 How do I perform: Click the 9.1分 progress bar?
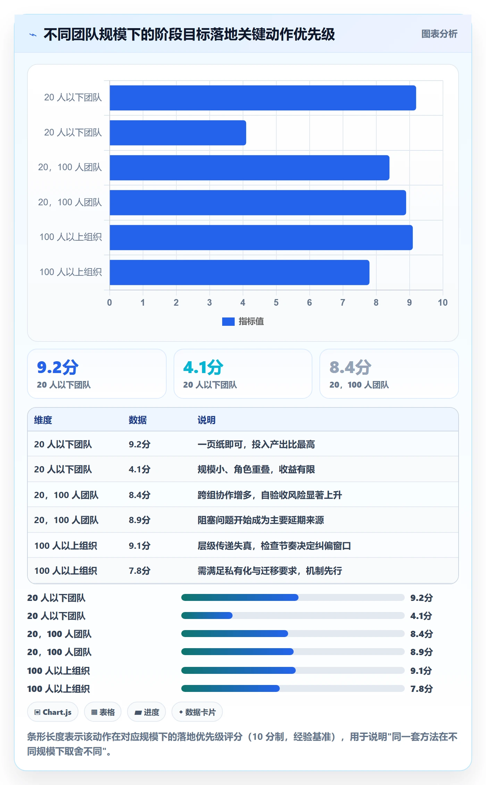(x=293, y=670)
